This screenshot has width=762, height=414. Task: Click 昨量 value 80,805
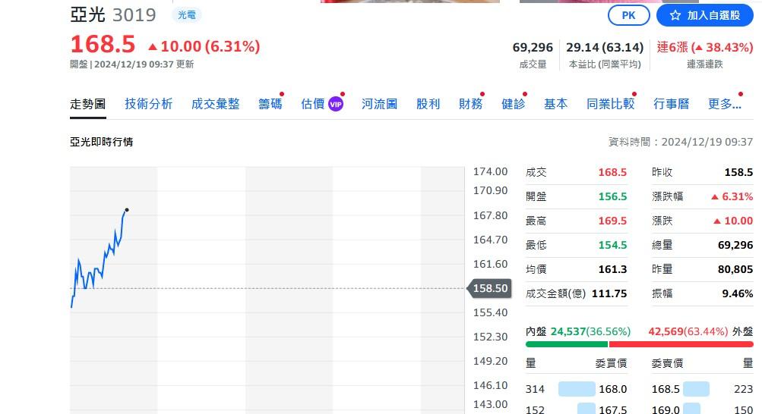[x=735, y=269]
